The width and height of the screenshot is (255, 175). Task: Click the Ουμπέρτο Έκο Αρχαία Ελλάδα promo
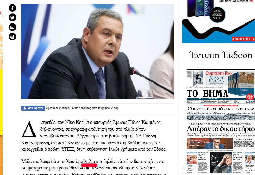[x=218, y=77]
